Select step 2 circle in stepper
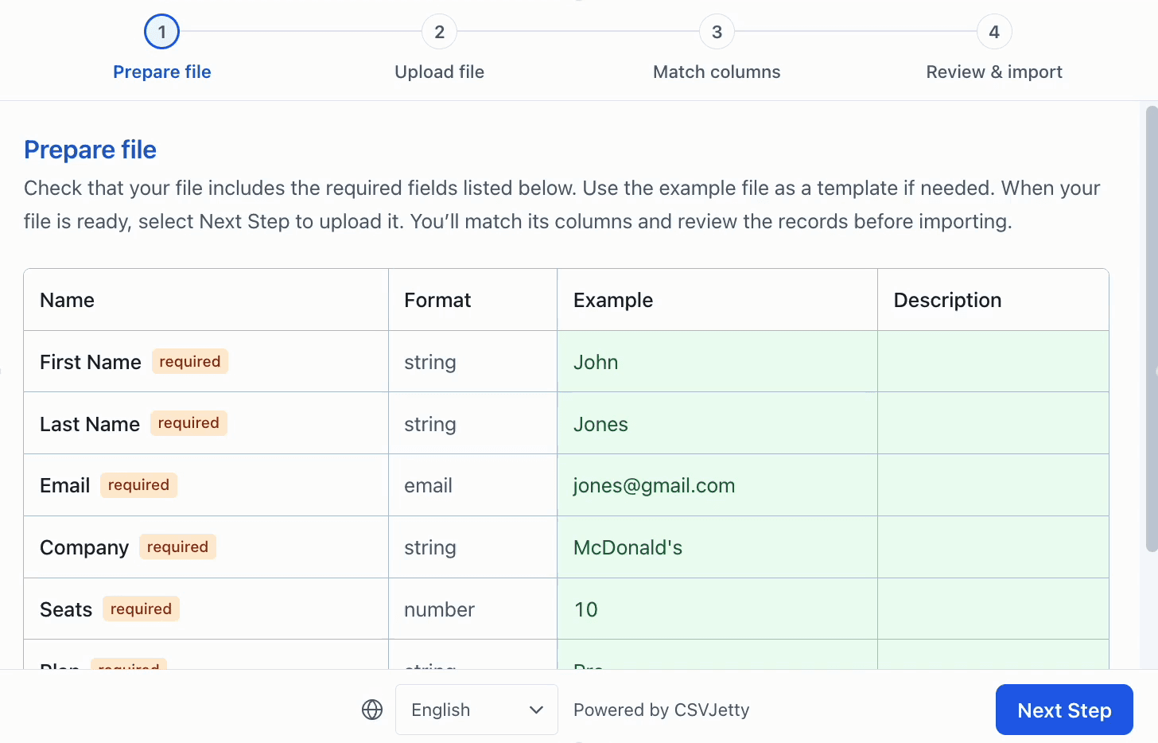 (x=439, y=32)
